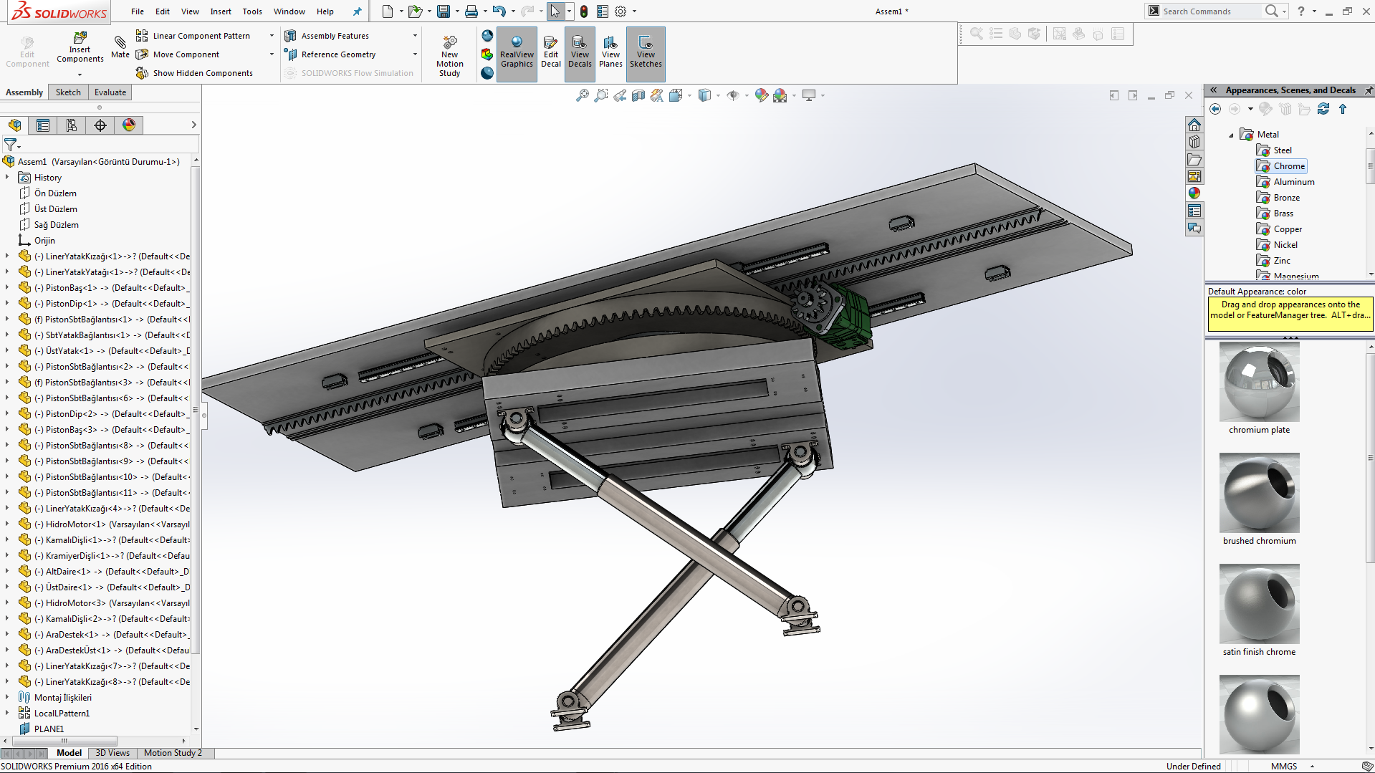Click the Zoom to Area icon

tap(601, 95)
